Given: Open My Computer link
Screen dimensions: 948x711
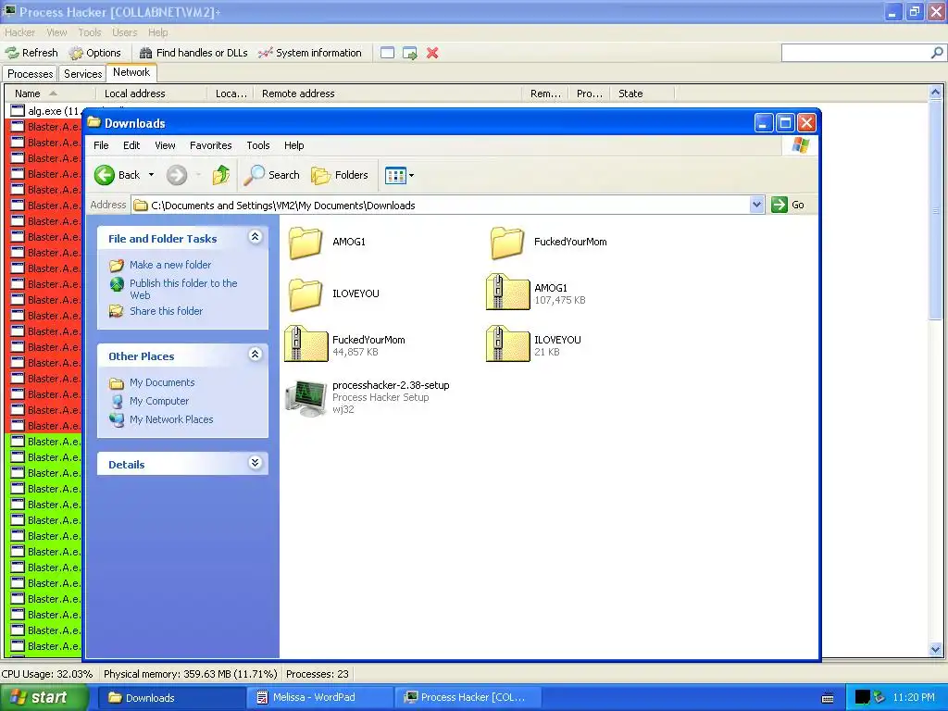Looking at the screenshot, I should point(159,401).
